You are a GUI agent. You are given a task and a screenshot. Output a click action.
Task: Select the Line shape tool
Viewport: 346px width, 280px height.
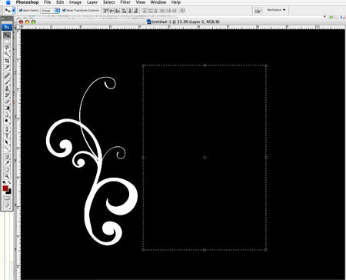pyautogui.click(x=7, y=148)
